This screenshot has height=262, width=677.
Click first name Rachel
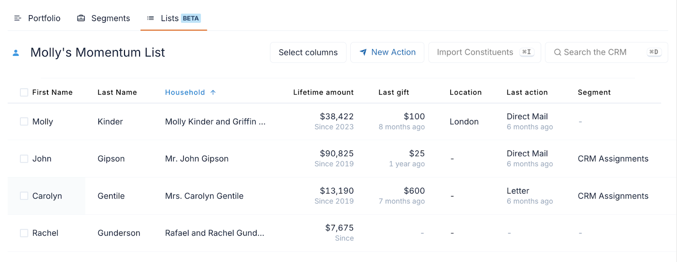(x=45, y=233)
